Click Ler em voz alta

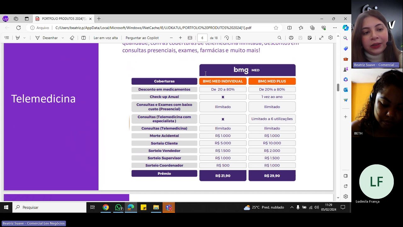106,38
